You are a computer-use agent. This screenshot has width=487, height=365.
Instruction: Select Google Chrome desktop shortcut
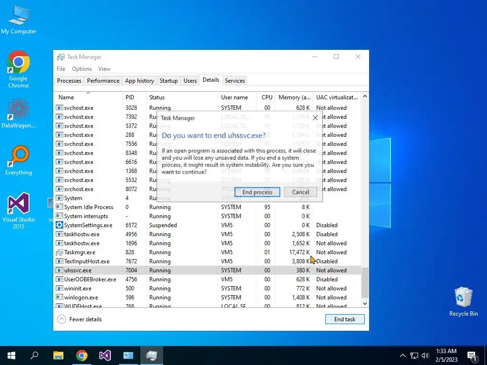click(19, 69)
